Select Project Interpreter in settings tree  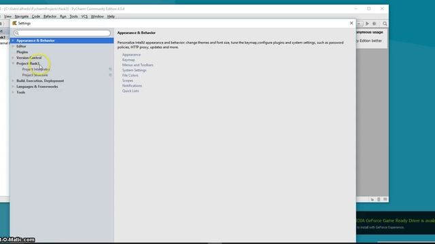coord(36,69)
